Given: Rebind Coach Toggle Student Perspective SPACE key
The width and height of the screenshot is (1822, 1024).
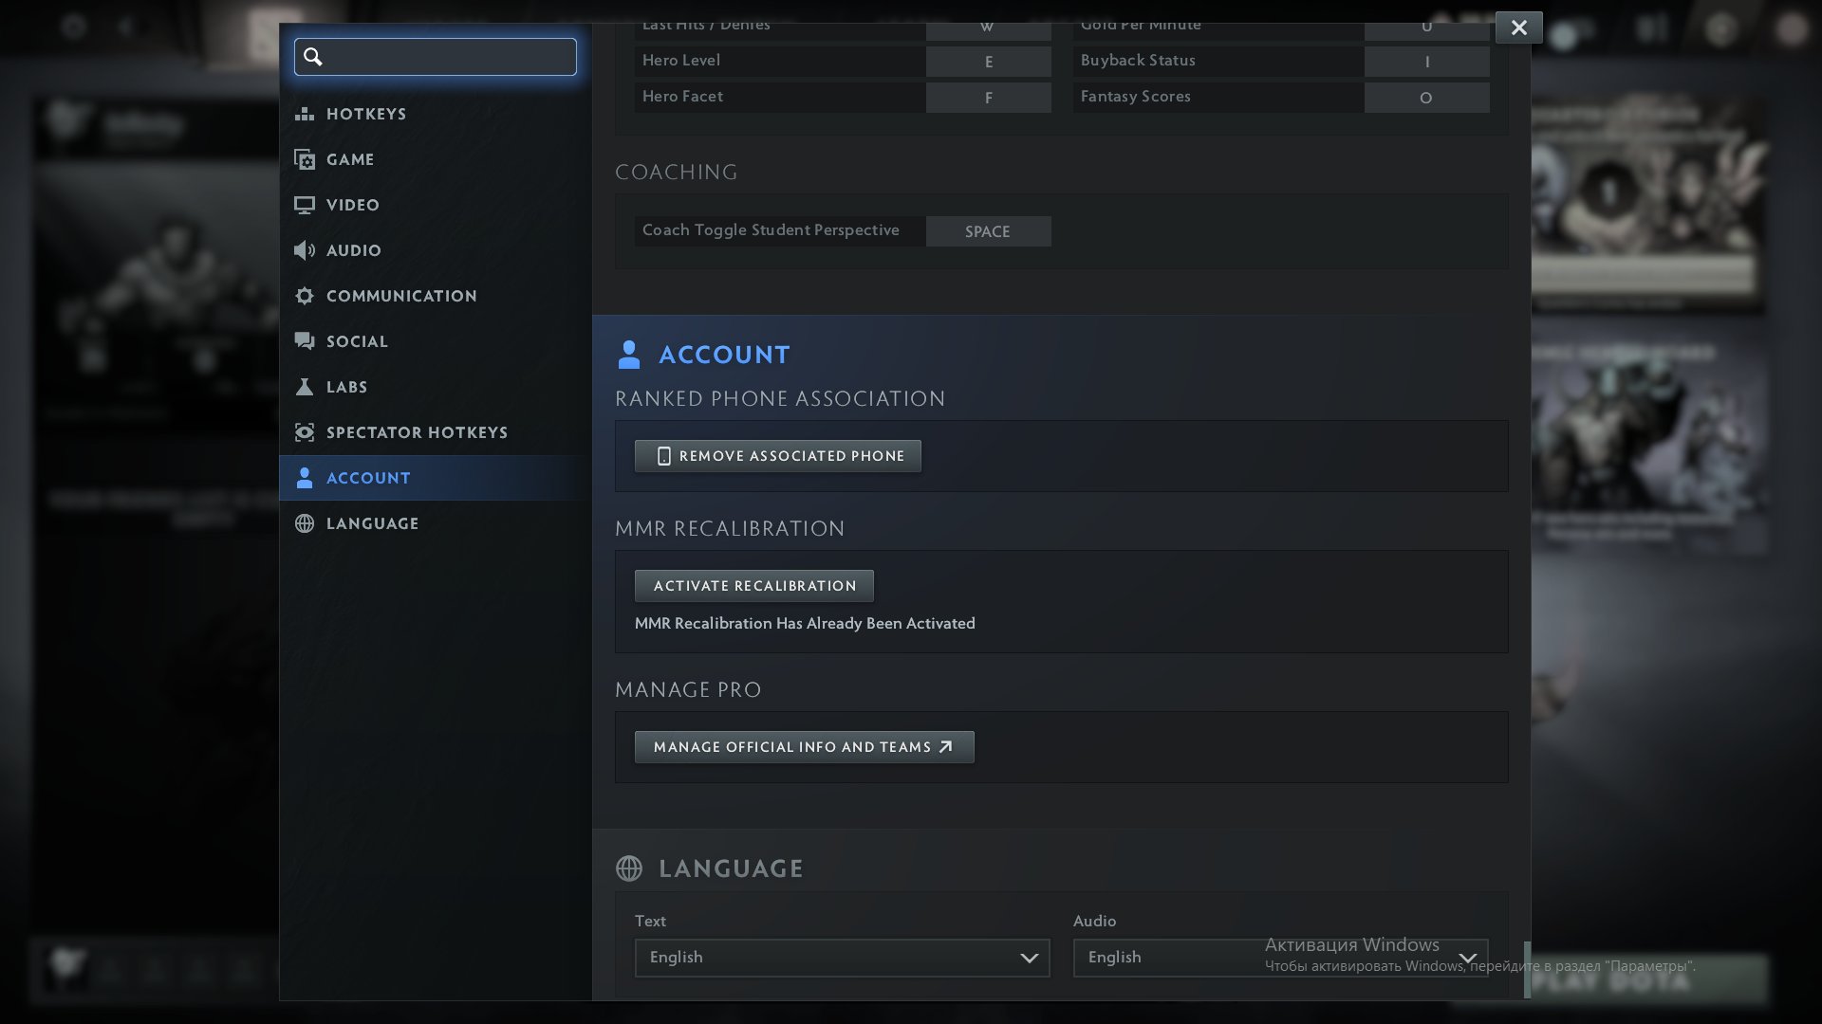Looking at the screenshot, I should (988, 231).
